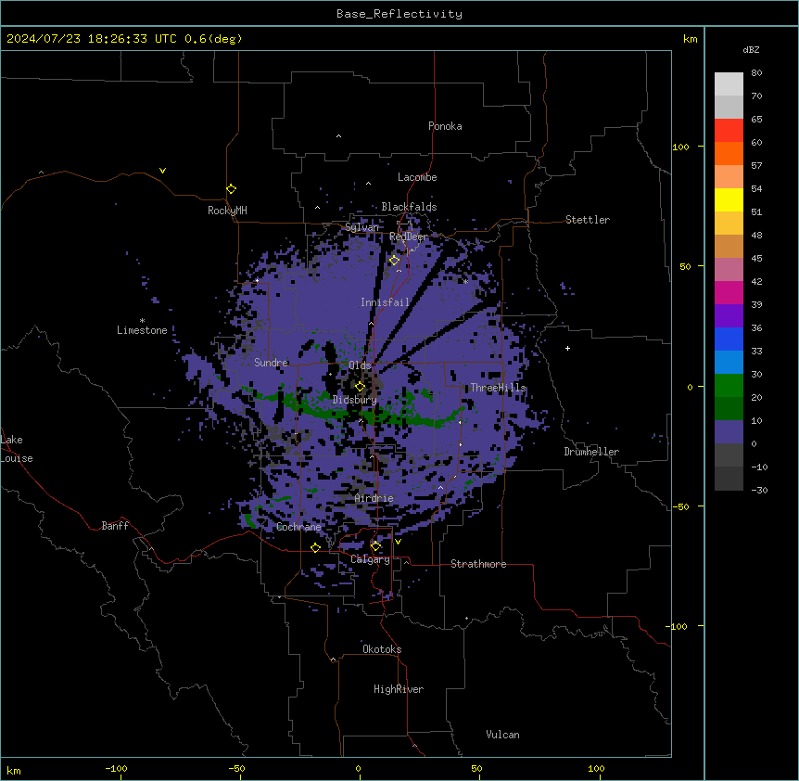Click the ThreeHills town label

point(498,388)
